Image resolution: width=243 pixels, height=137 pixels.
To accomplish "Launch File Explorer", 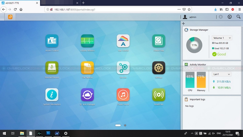I will click(87, 68).
